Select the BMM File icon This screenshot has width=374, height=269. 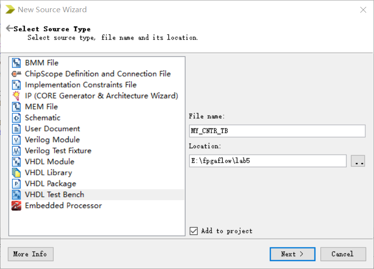point(16,63)
